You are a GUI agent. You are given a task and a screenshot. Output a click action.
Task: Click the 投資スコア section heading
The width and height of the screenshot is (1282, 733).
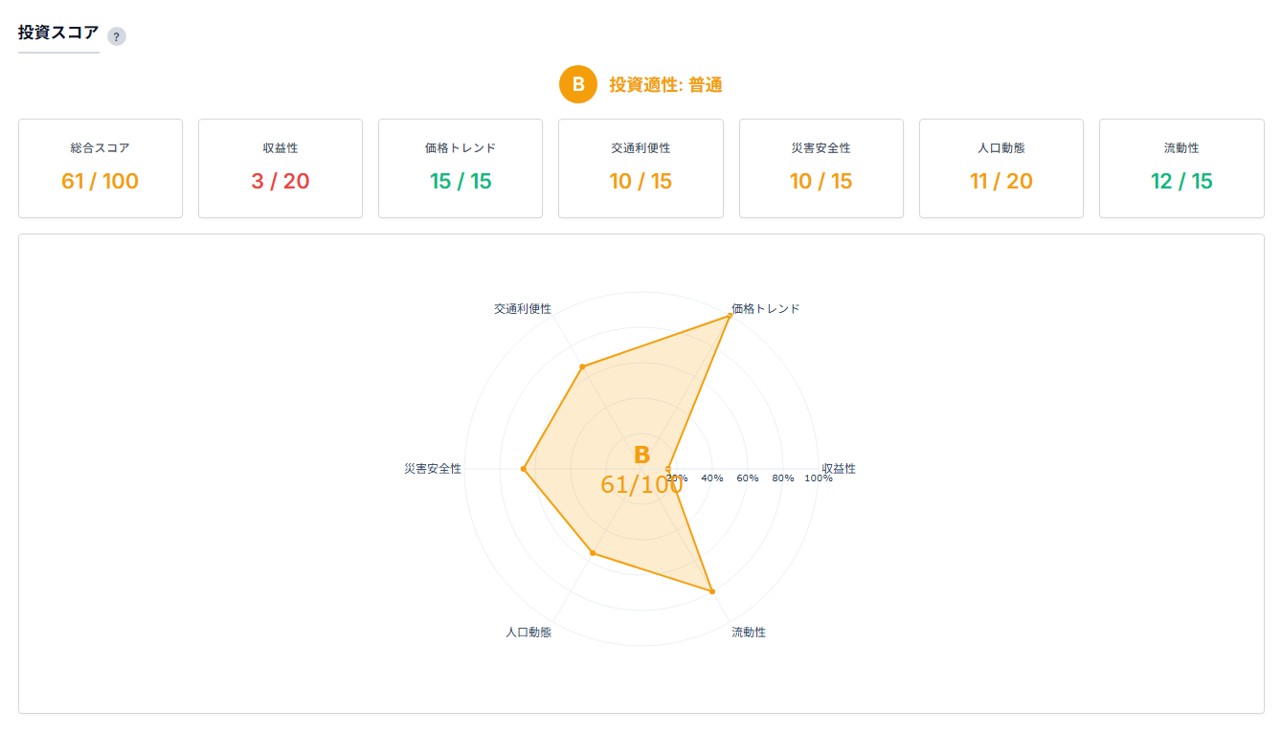(58, 33)
